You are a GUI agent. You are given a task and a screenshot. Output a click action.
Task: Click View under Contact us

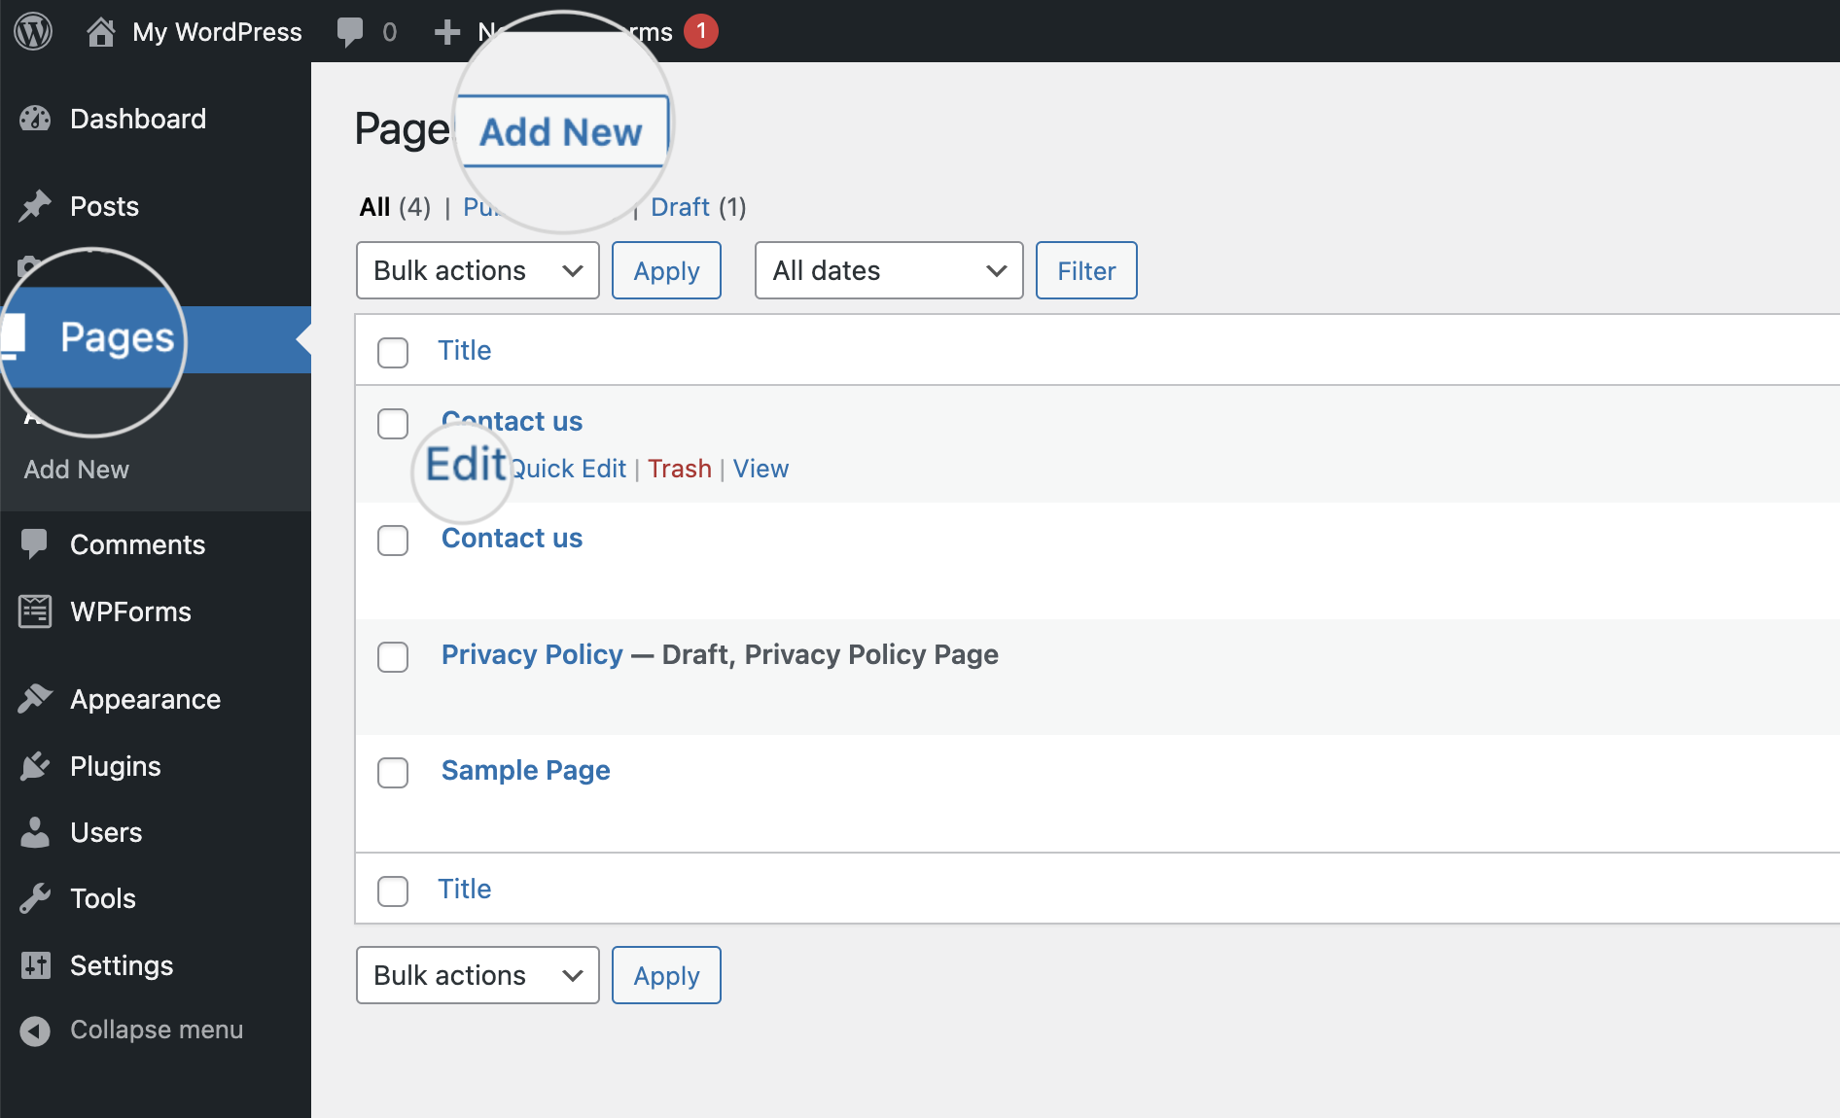tap(761, 469)
